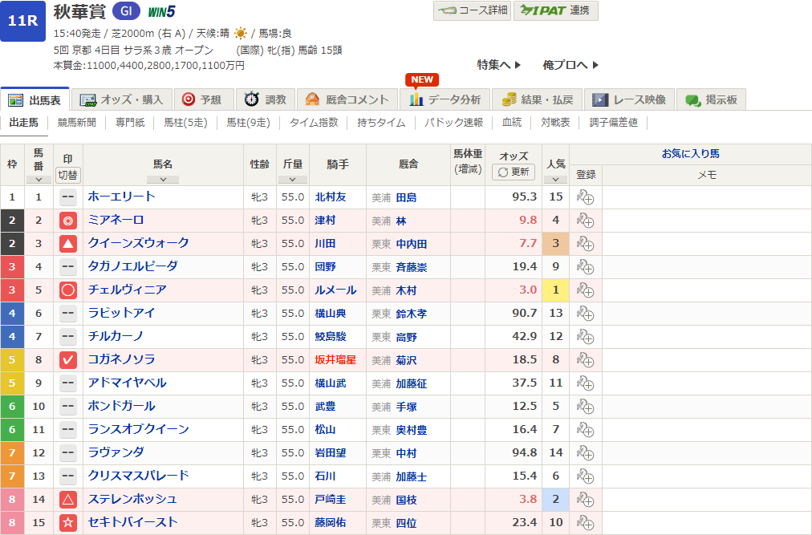Click the check mark beside コガネノソラ
The height and width of the screenshot is (535, 812).
pyautogui.click(x=67, y=360)
